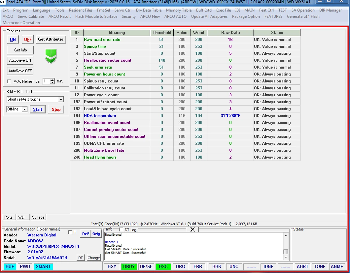Click the Auto Refresh minutes input field
The height and width of the screenshot is (273, 350).
tap(47, 81)
